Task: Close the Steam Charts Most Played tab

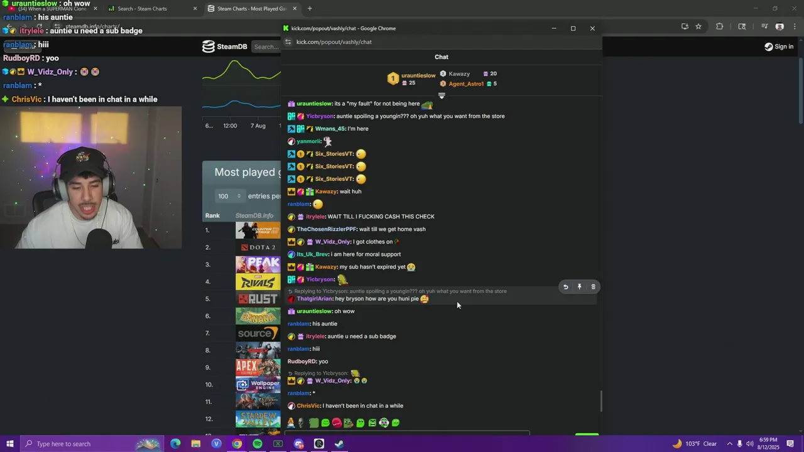Action: click(295, 9)
